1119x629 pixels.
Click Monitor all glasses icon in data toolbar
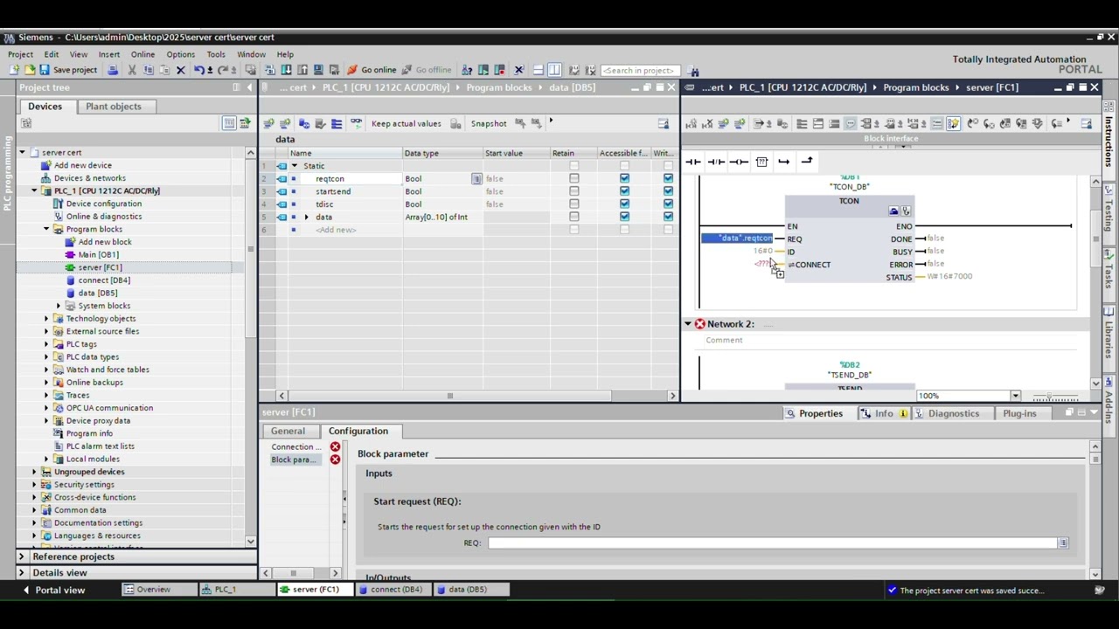pyautogui.click(x=356, y=123)
